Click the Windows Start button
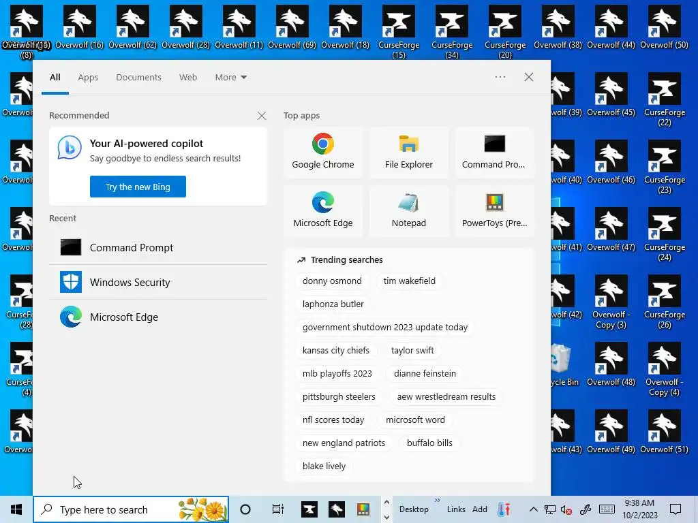This screenshot has width=698, height=523. 16,509
